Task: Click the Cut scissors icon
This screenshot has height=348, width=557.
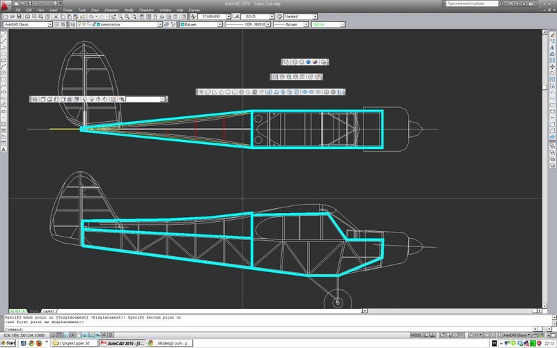Action: [56, 17]
